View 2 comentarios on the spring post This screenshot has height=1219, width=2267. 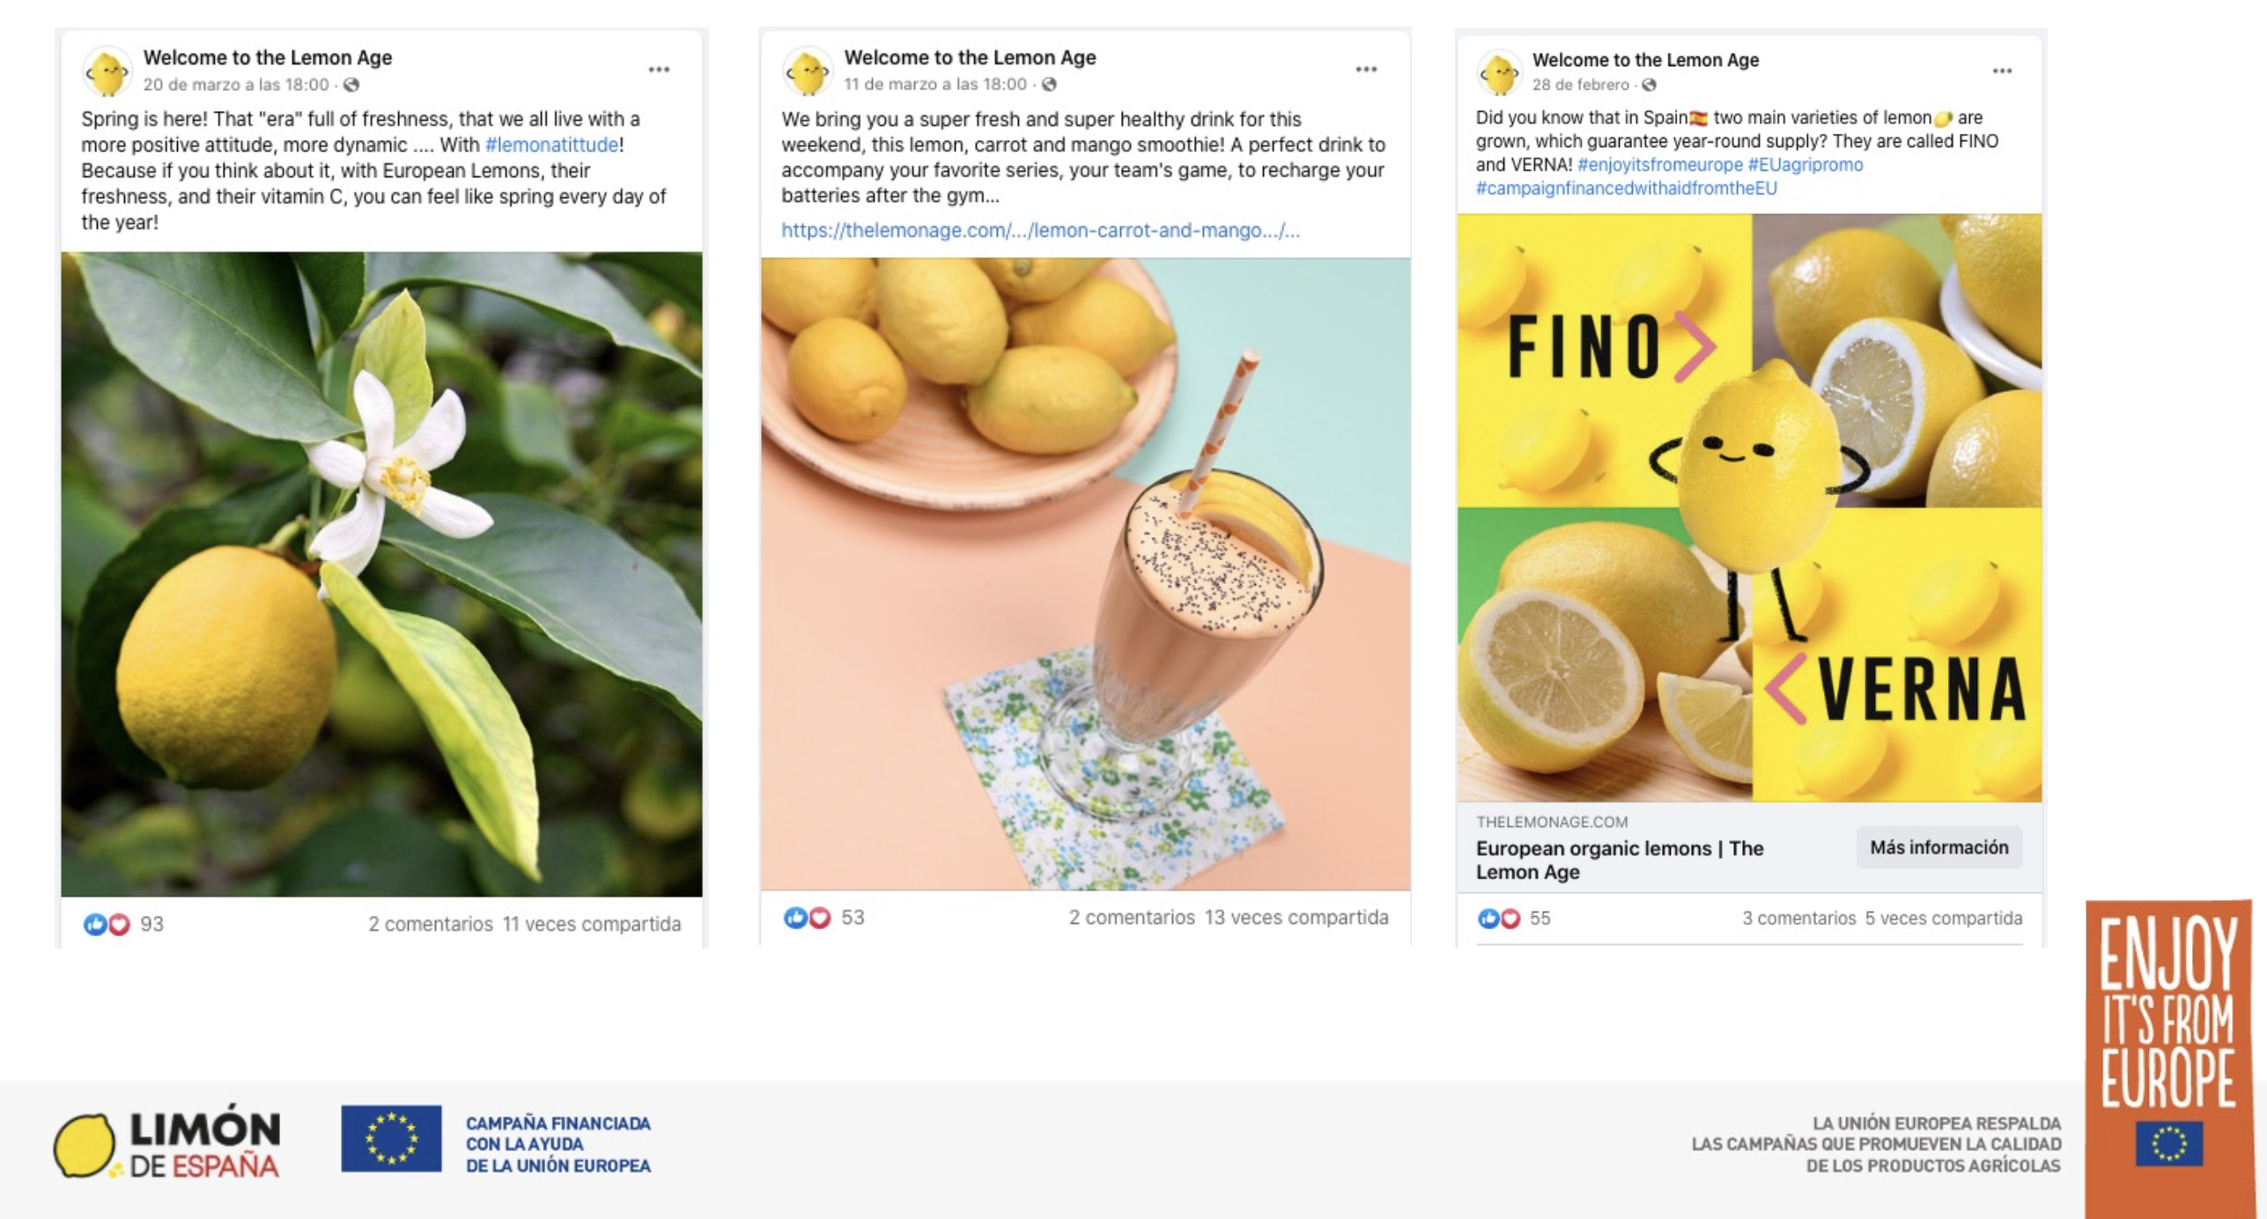pos(430,924)
